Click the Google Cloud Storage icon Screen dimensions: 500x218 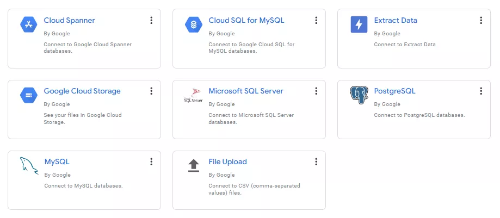click(x=29, y=95)
